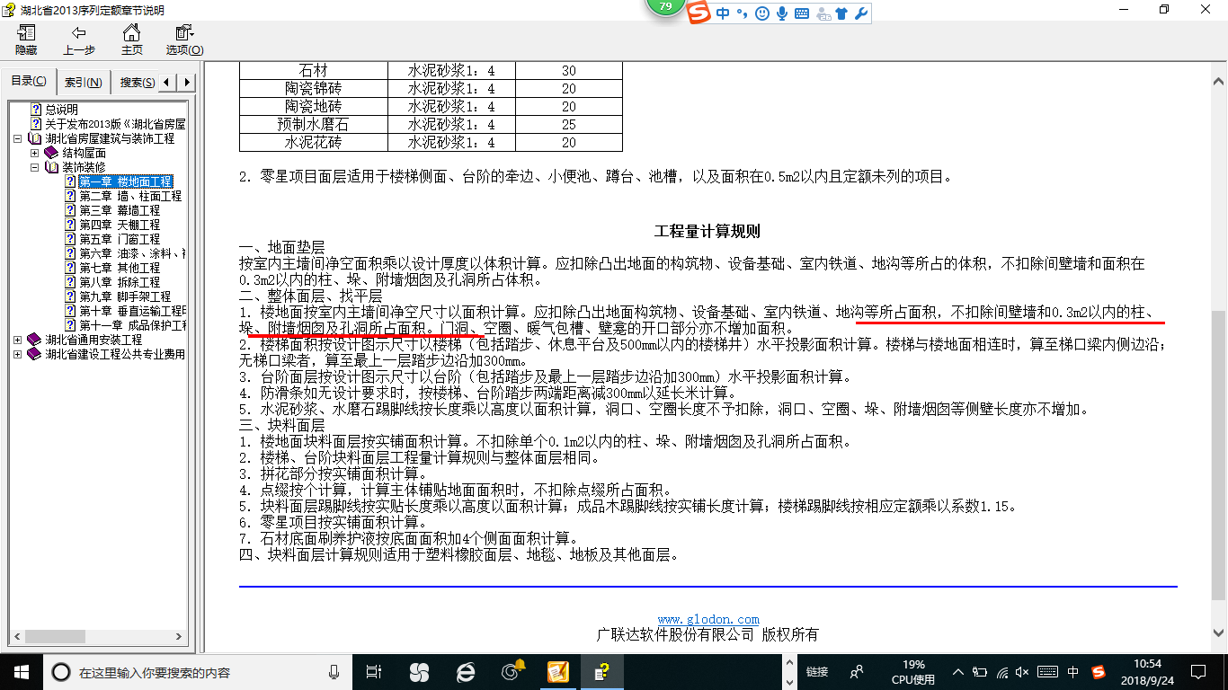The height and width of the screenshot is (690, 1228).
Task: Open the 选项(O) options menu
Action: point(184,40)
